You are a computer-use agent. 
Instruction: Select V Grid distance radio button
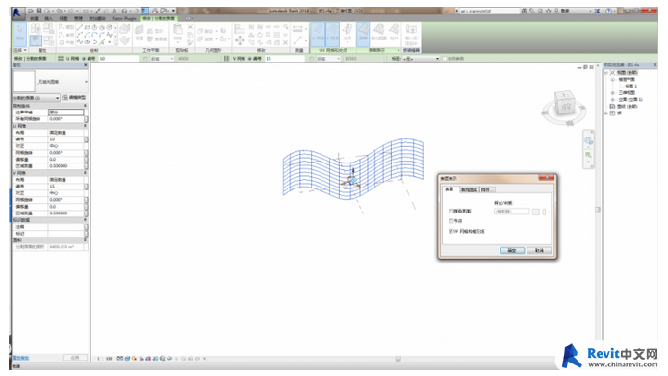point(312,59)
